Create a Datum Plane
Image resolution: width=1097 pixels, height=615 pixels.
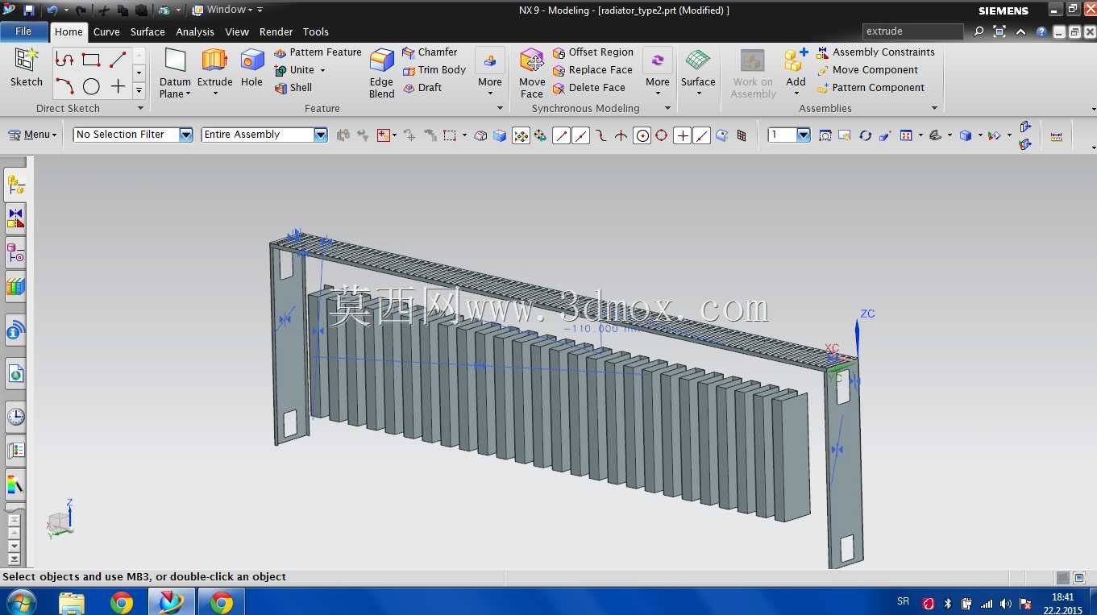tap(175, 73)
